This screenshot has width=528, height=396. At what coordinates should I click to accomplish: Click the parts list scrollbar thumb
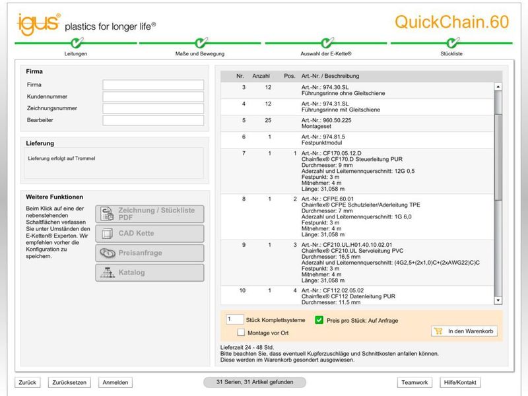(498, 157)
